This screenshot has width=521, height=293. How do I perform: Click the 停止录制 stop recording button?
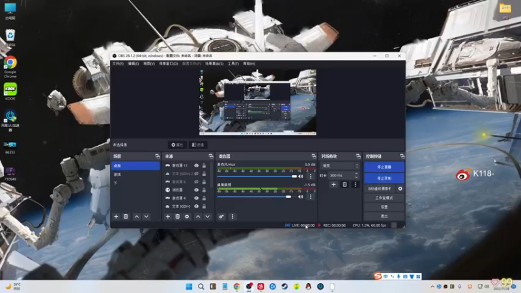click(x=384, y=178)
